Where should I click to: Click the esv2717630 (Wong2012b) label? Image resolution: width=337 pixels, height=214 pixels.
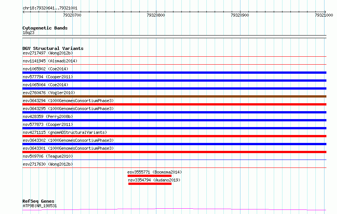[48, 164]
